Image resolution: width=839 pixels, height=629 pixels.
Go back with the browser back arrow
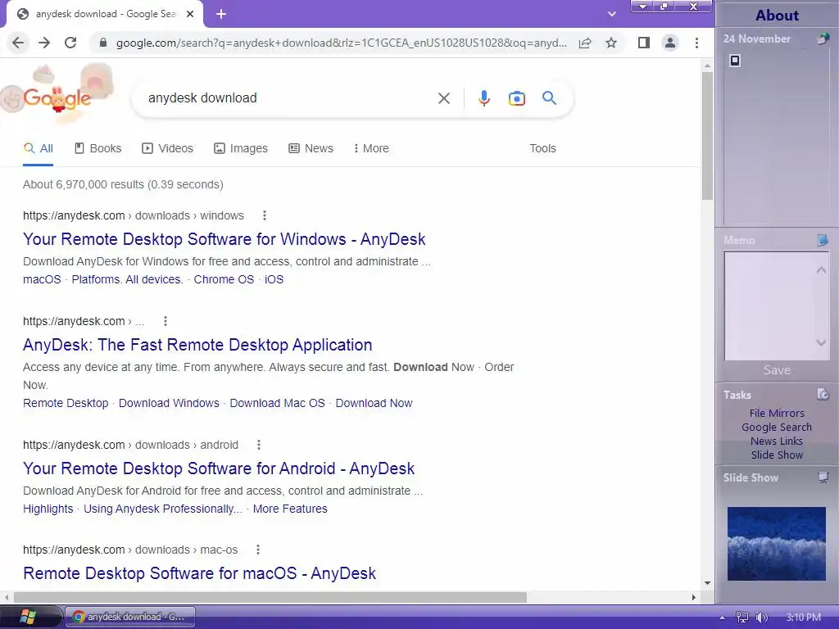point(18,43)
